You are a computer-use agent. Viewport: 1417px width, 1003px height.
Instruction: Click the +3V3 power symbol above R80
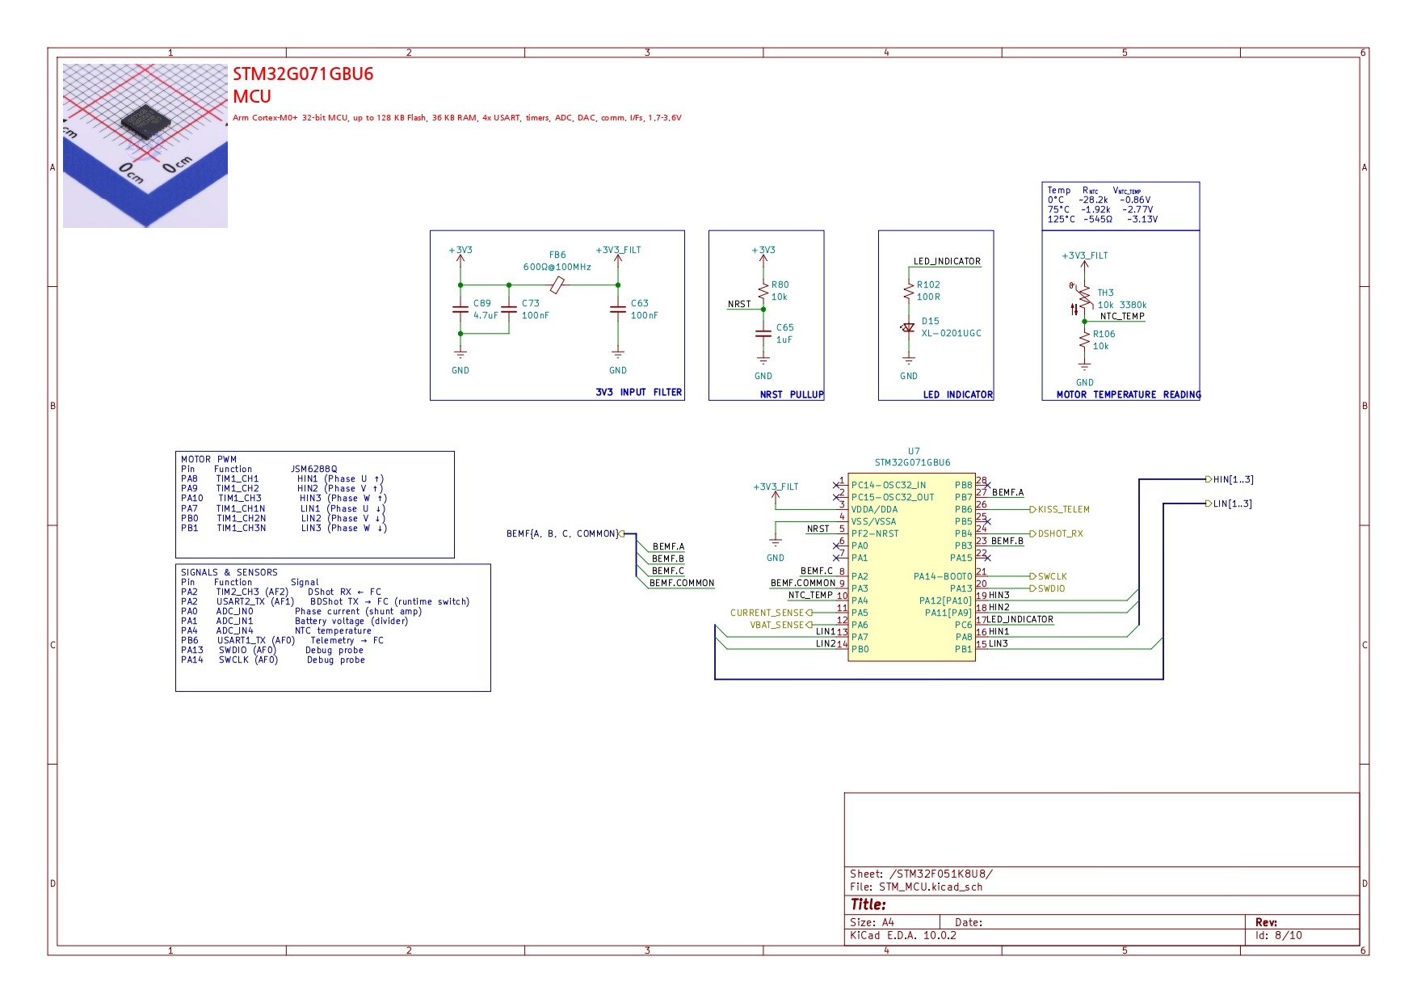[763, 255]
